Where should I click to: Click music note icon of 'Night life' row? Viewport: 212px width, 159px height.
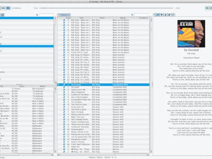pyautogui.click(x=64, y=147)
